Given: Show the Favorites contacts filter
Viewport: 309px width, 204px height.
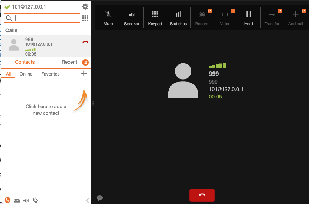Looking at the screenshot, I should pos(51,74).
